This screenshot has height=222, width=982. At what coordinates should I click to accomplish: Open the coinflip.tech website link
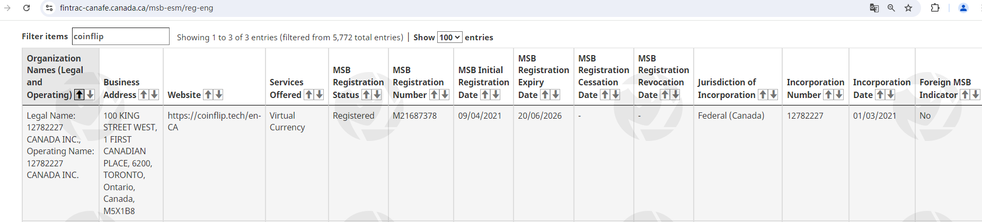214,121
